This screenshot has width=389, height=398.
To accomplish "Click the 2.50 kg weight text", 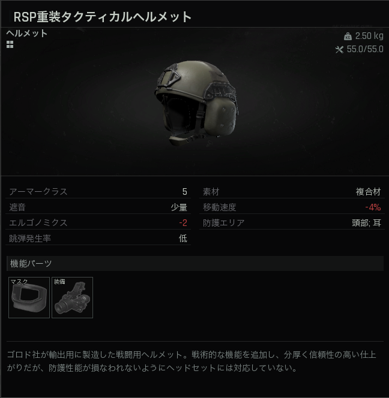I will coord(369,36).
